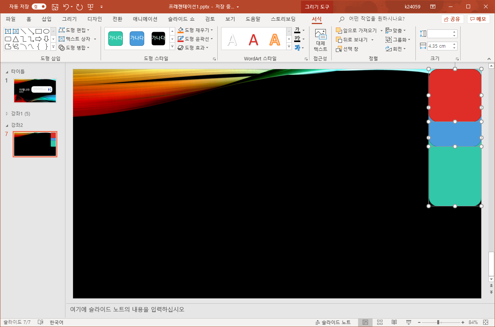Click the text fill 가 icon

pyautogui.click(x=297, y=30)
